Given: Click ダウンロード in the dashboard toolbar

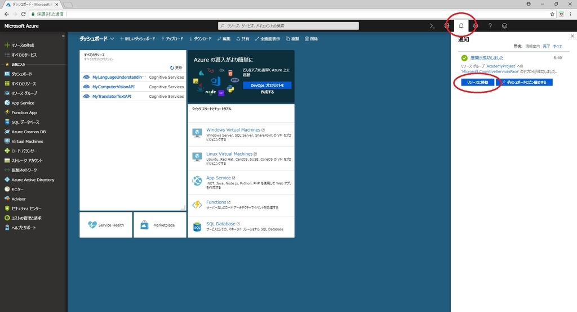Looking at the screenshot, I should point(201,39).
